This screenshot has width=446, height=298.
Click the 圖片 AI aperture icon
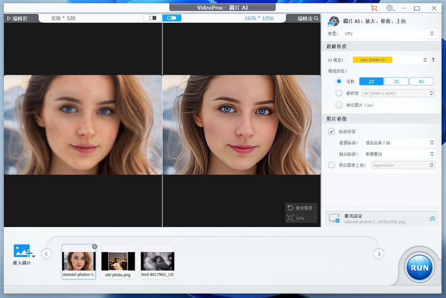(333, 21)
